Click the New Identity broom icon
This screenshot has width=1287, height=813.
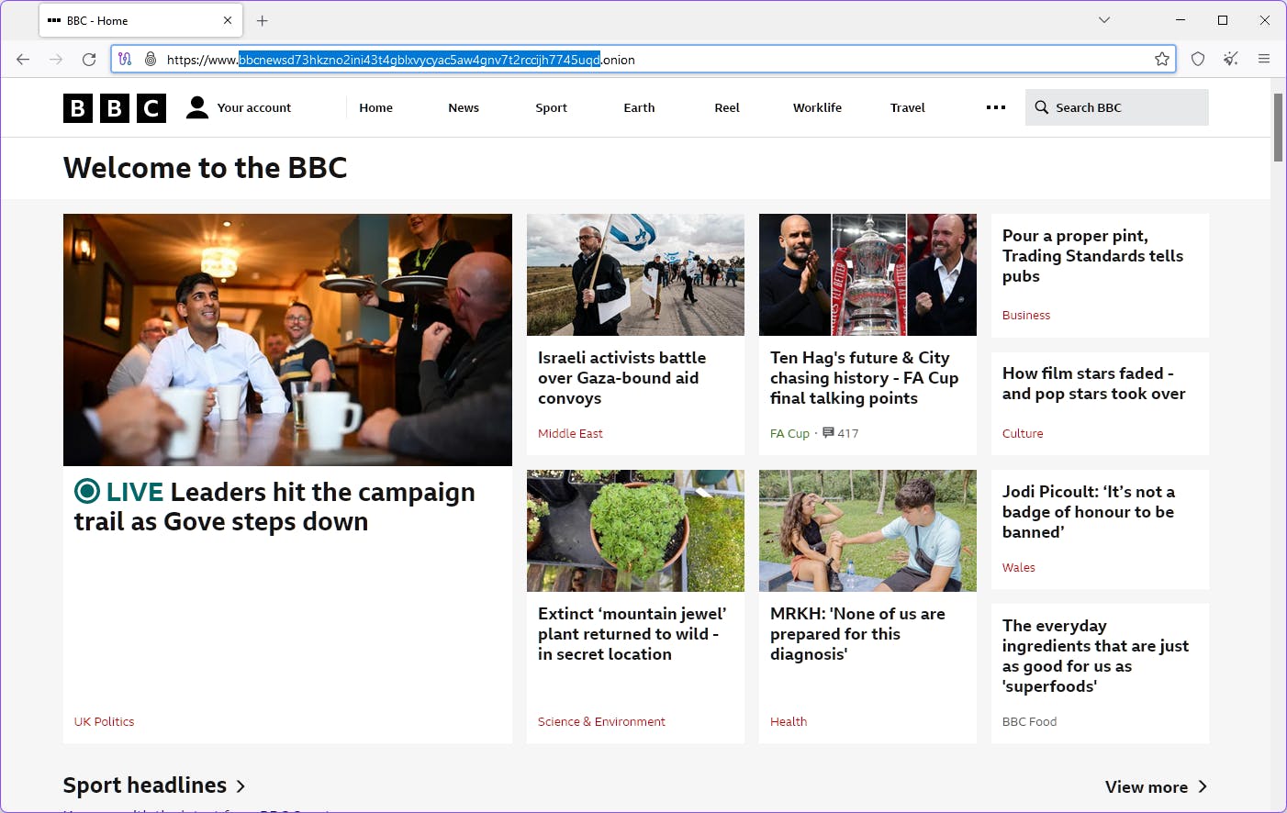pos(1231,60)
